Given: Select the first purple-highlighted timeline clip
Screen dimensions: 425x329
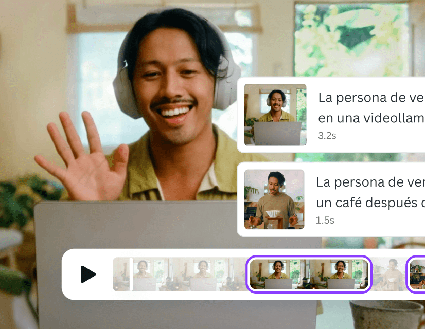Looking at the screenshot, I should coord(309,275).
